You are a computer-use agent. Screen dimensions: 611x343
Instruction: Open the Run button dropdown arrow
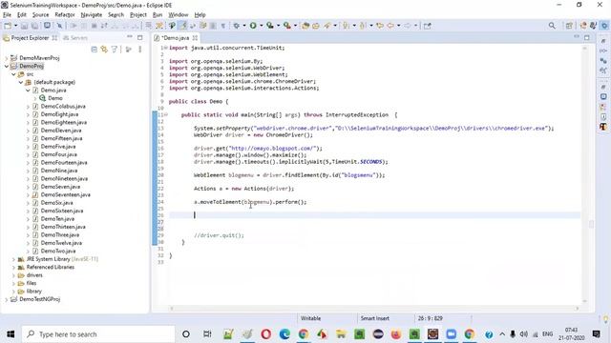tap(261, 26)
